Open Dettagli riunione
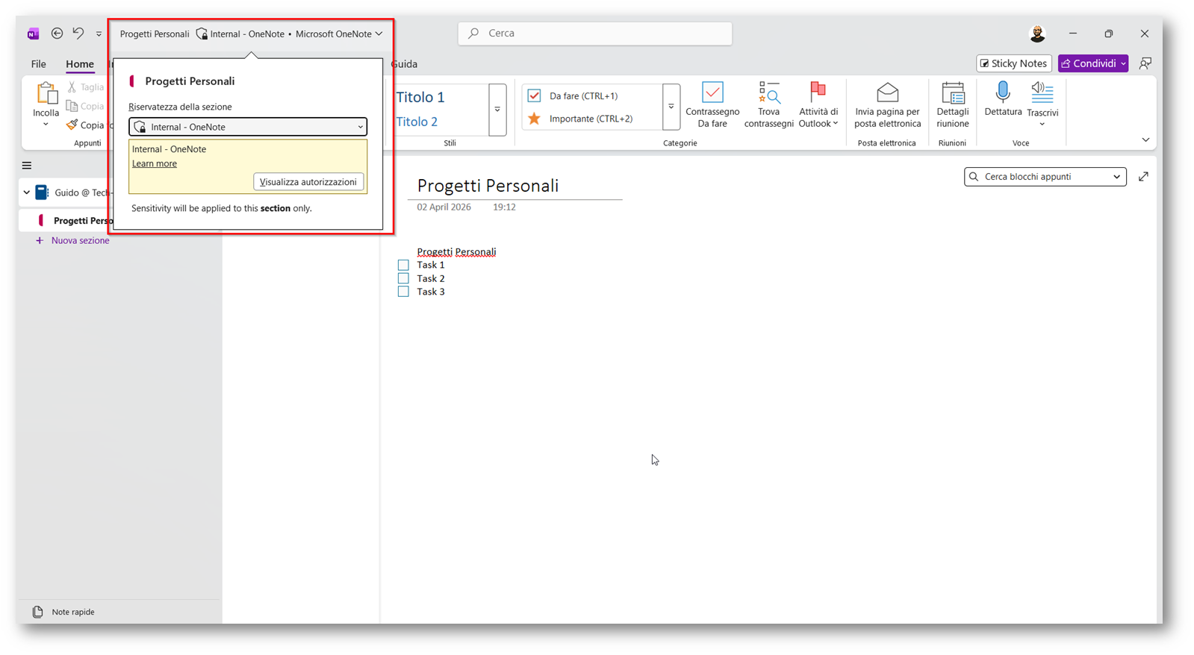The height and width of the screenshot is (655, 1194). tap(952, 104)
